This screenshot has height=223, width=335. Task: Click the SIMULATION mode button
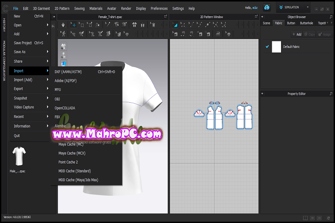tap(290, 7)
